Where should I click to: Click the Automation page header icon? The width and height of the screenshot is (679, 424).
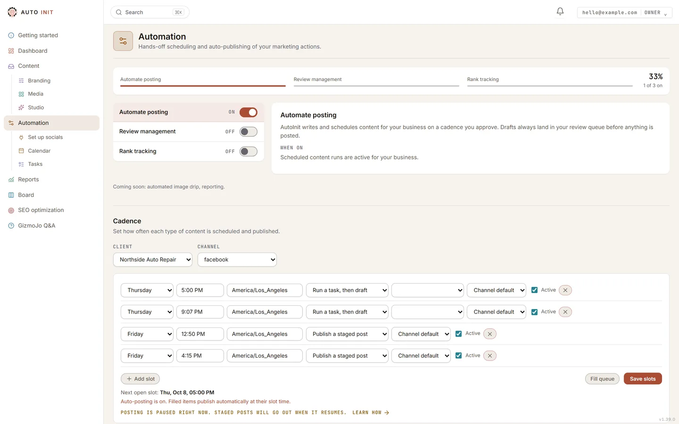[x=123, y=41]
